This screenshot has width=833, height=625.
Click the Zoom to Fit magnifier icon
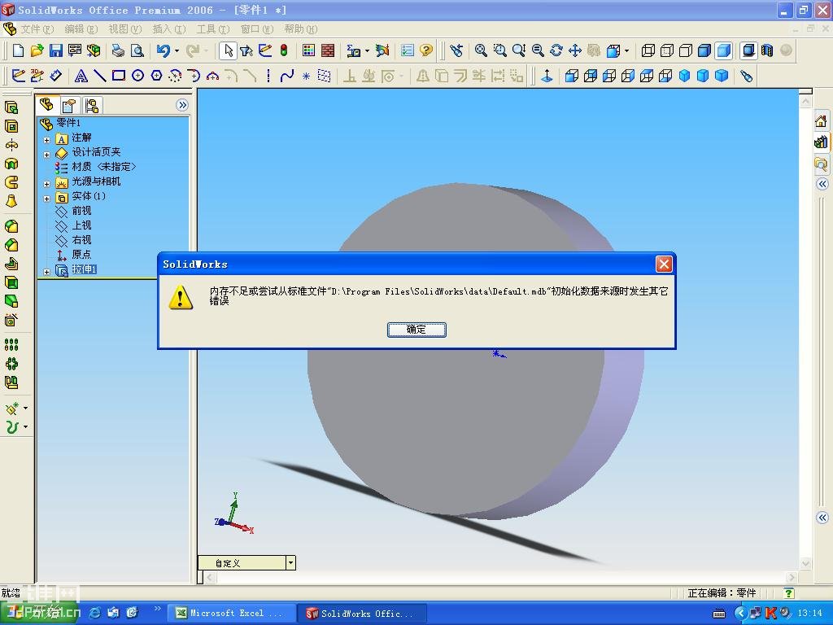(x=481, y=50)
